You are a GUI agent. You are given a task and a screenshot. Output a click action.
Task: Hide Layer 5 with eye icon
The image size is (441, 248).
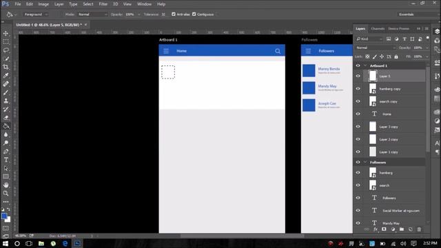[x=358, y=76]
